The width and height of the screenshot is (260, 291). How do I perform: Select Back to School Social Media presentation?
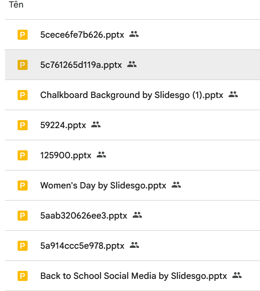coord(133,276)
